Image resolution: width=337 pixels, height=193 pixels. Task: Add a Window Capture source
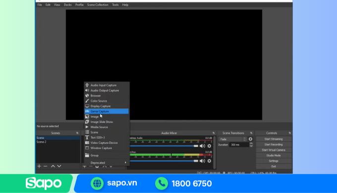pos(107,148)
